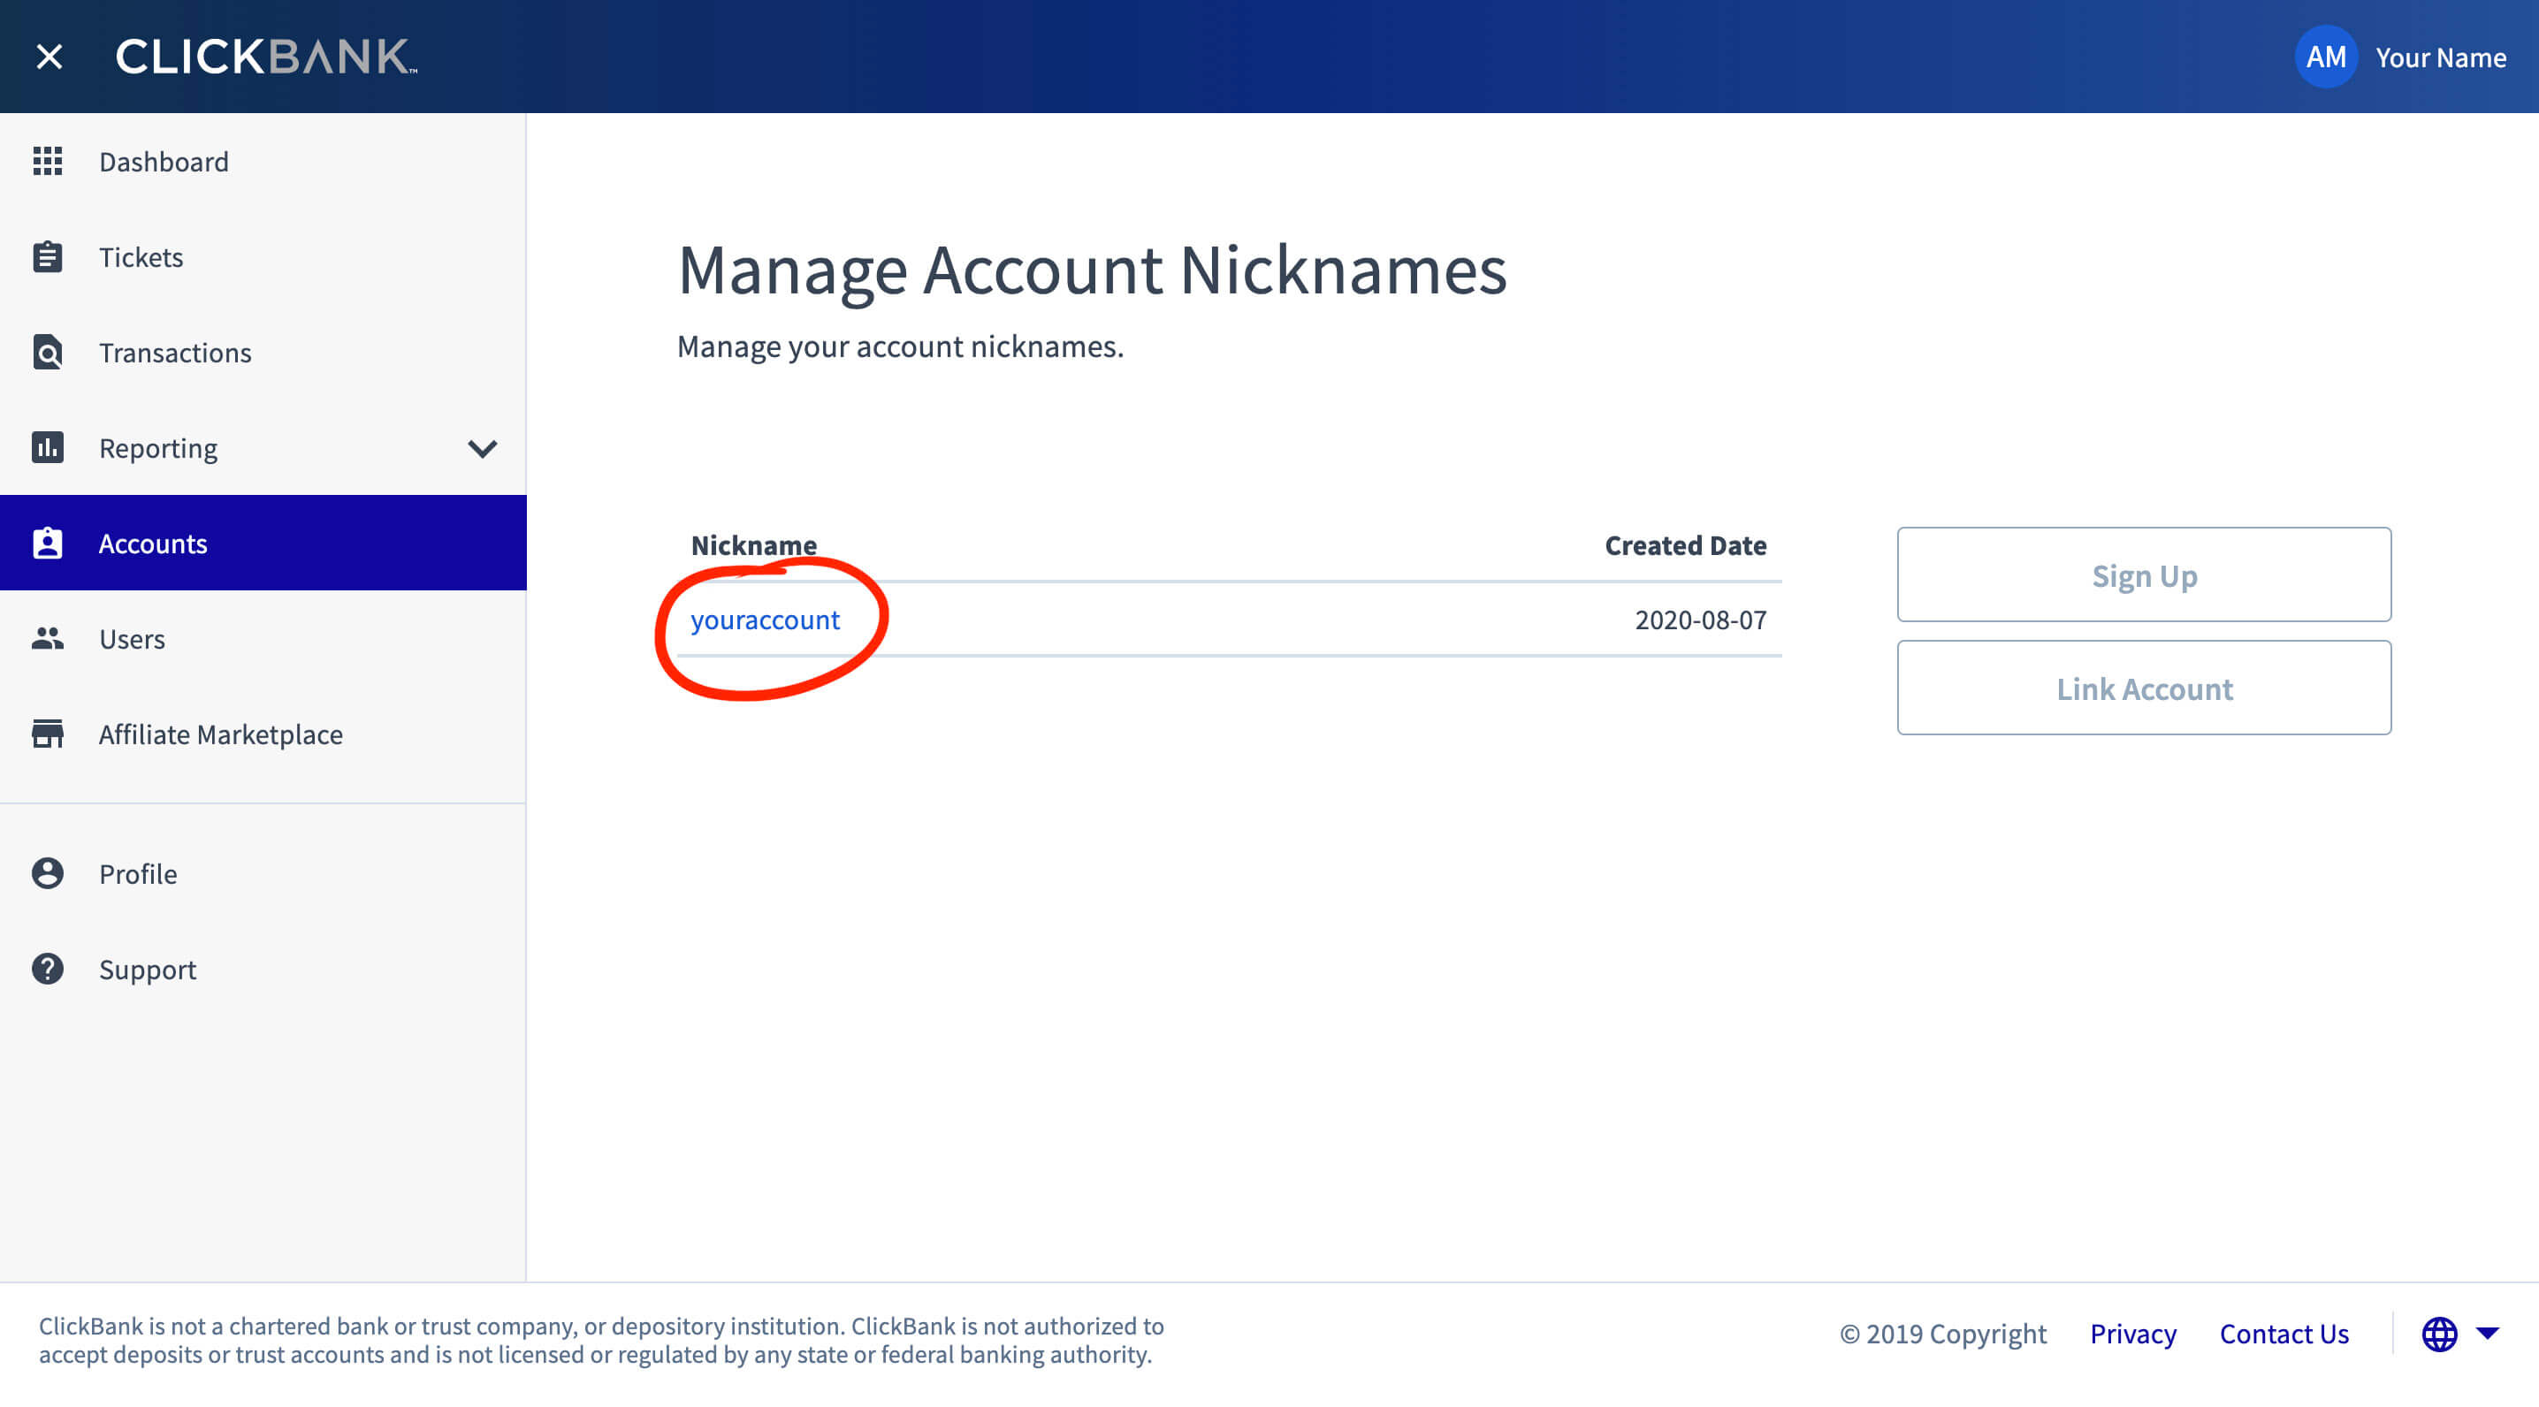Click the Accounts badge icon

click(48, 544)
